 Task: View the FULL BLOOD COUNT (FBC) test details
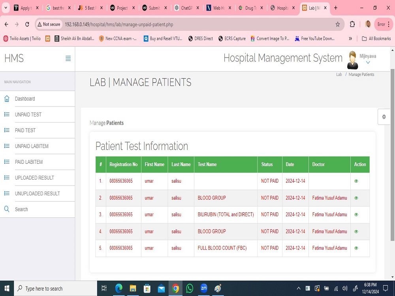tap(356, 248)
